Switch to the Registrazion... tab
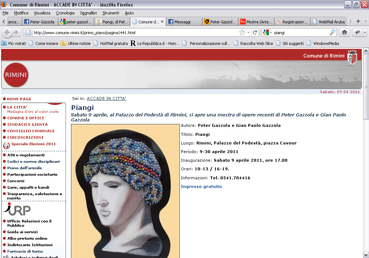The image size is (369, 258). pos(292,22)
